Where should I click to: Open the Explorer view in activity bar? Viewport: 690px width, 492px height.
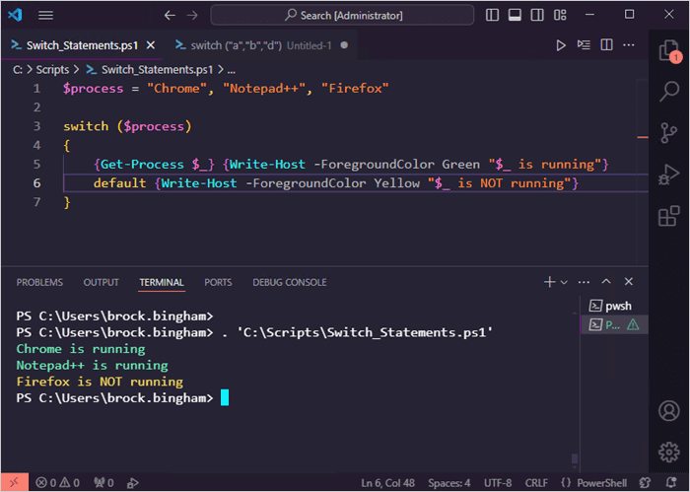669,50
